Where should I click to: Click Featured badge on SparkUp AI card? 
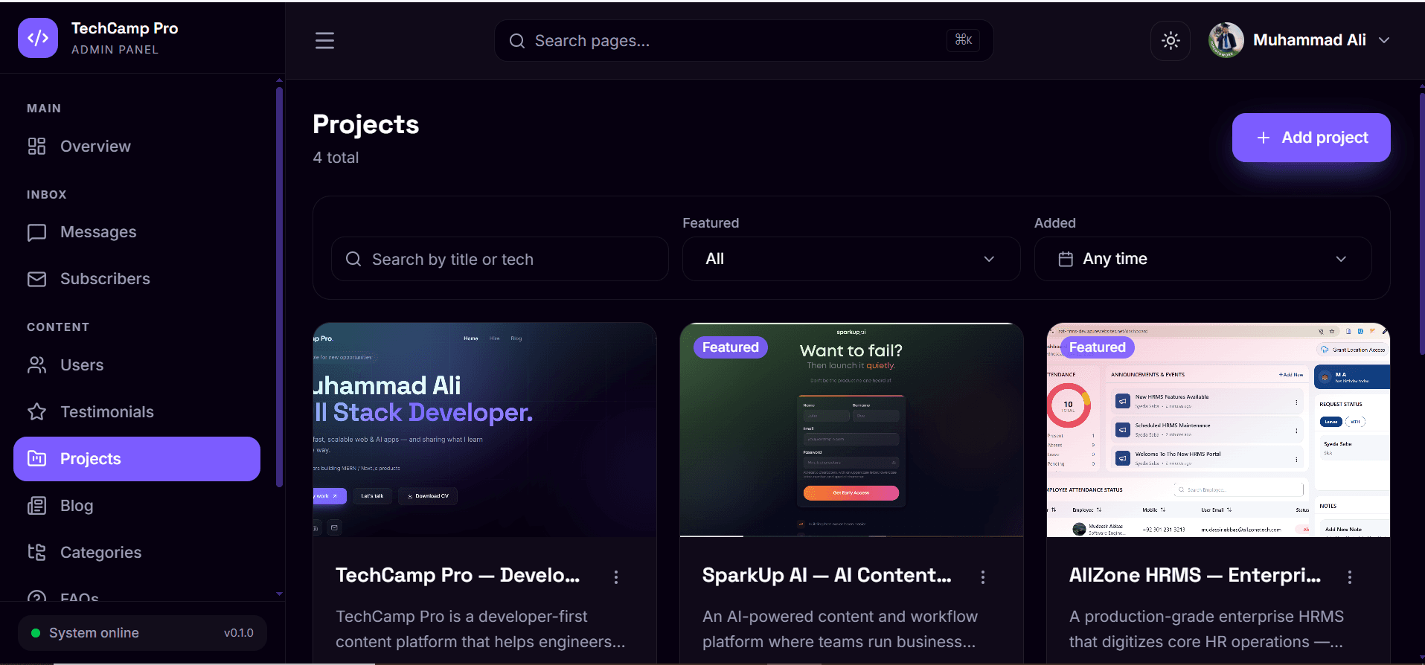(730, 347)
